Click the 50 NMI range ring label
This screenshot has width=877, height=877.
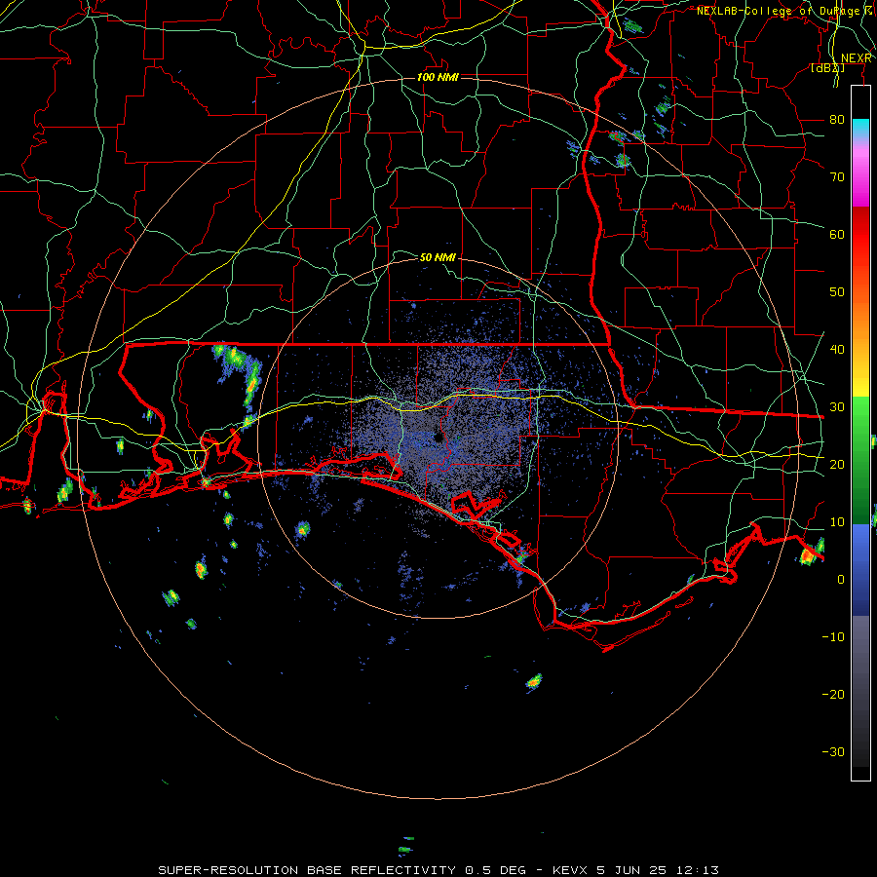coord(438,257)
